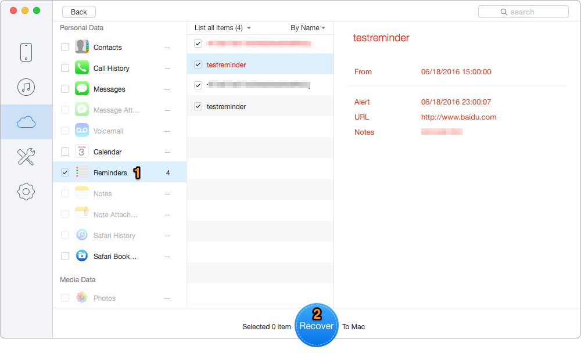The height and width of the screenshot is (353, 581).
Task: Tick the Calendar checkbox
Action: [x=65, y=152]
